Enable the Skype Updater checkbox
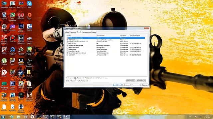 [67, 49]
